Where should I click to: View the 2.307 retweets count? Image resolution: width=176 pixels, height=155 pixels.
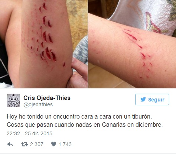click(x=37, y=144)
